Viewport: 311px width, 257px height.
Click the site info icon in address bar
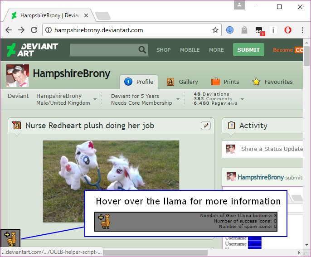[x=49, y=30]
